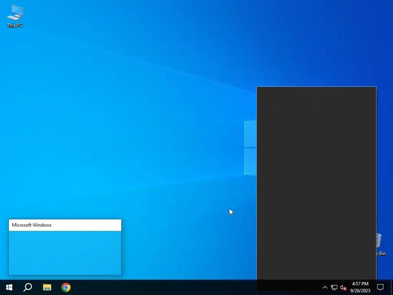Show hidden system tray icons
This screenshot has width=393, height=295.
[x=325, y=287]
